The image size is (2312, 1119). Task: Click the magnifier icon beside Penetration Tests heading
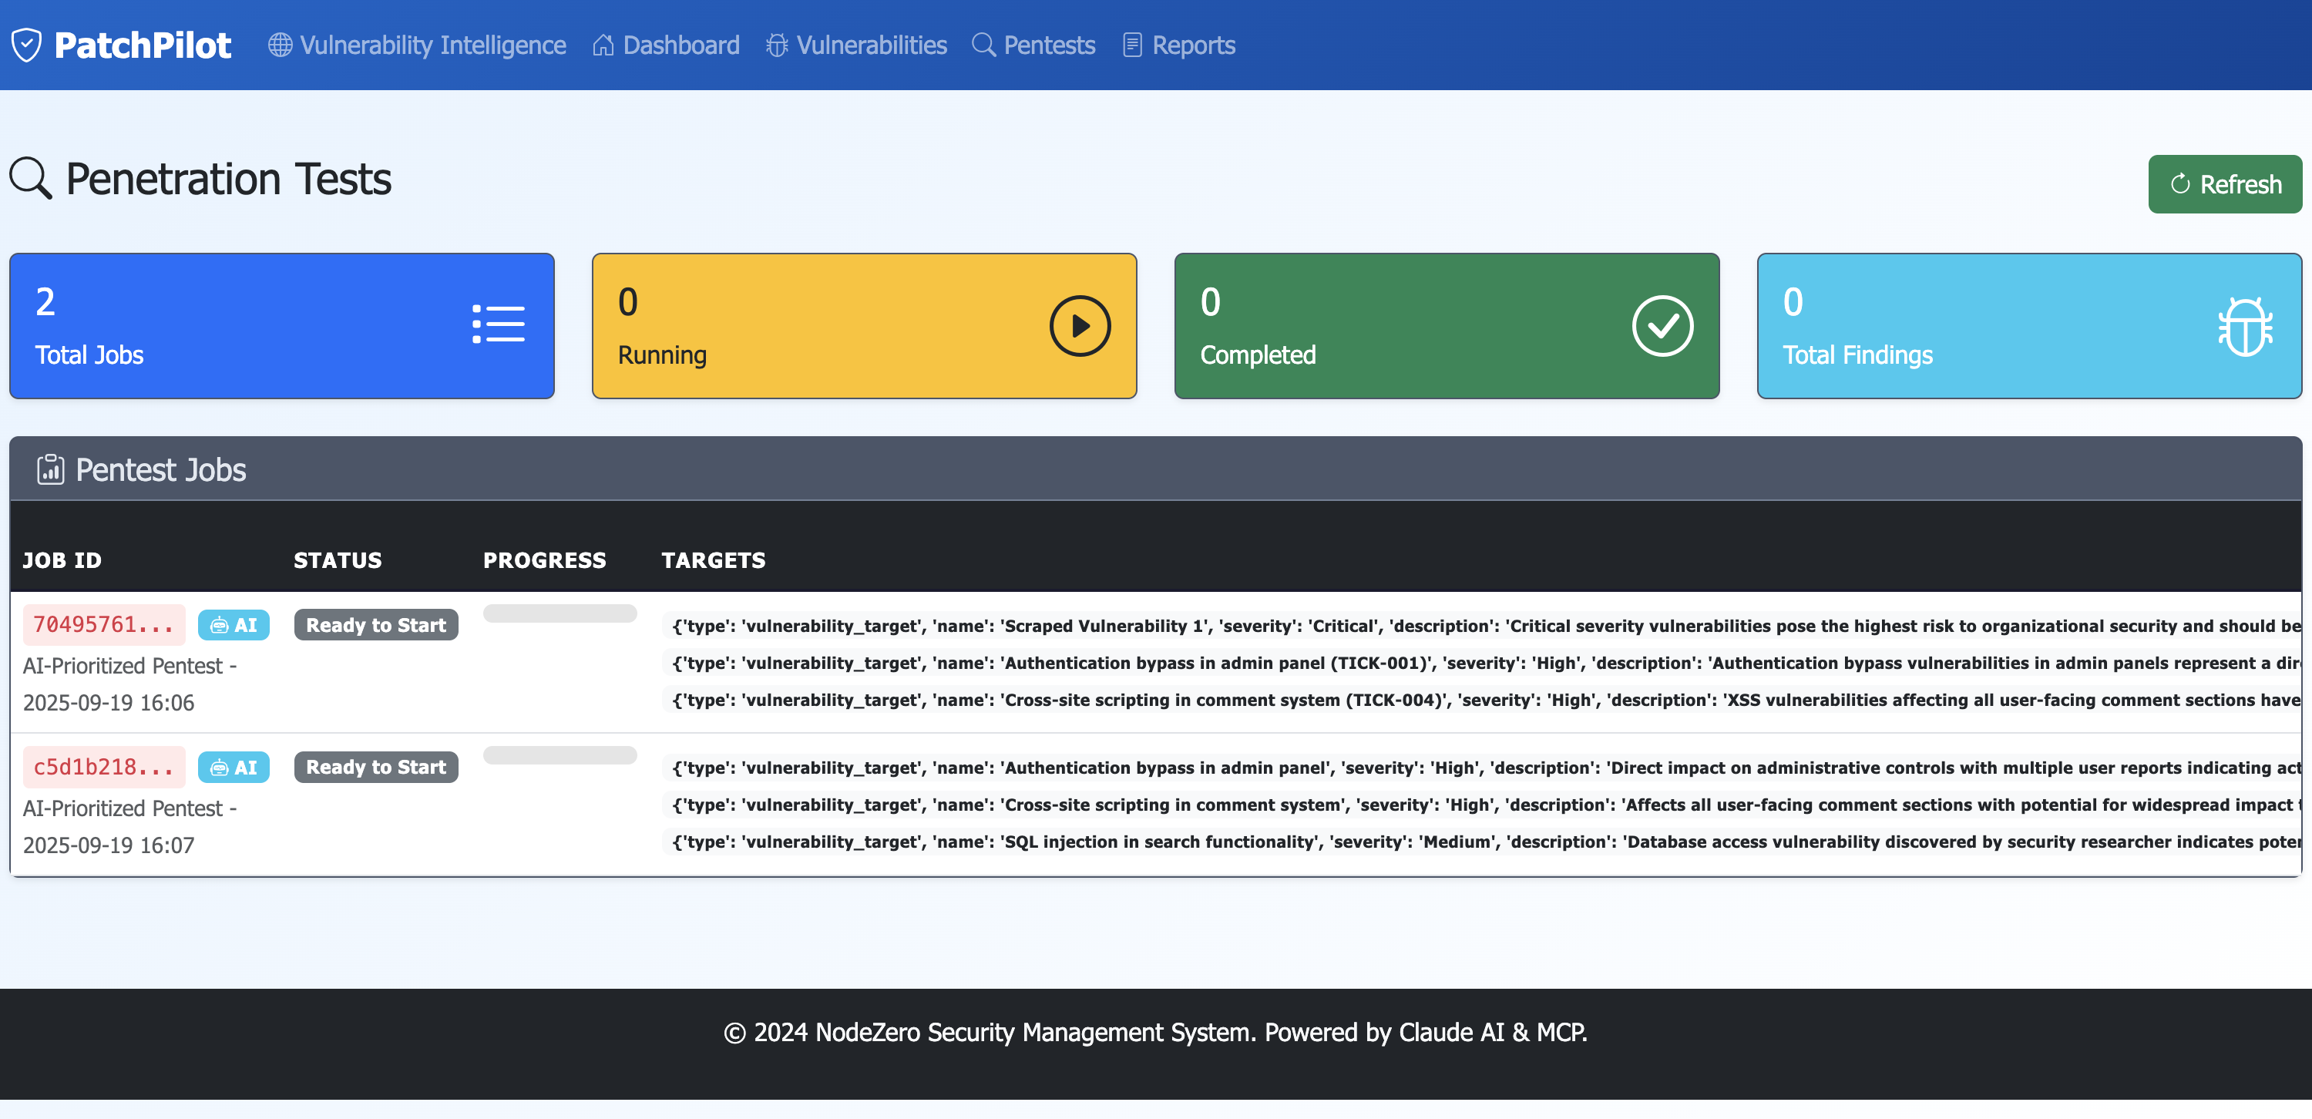click(x=31, y=179)
